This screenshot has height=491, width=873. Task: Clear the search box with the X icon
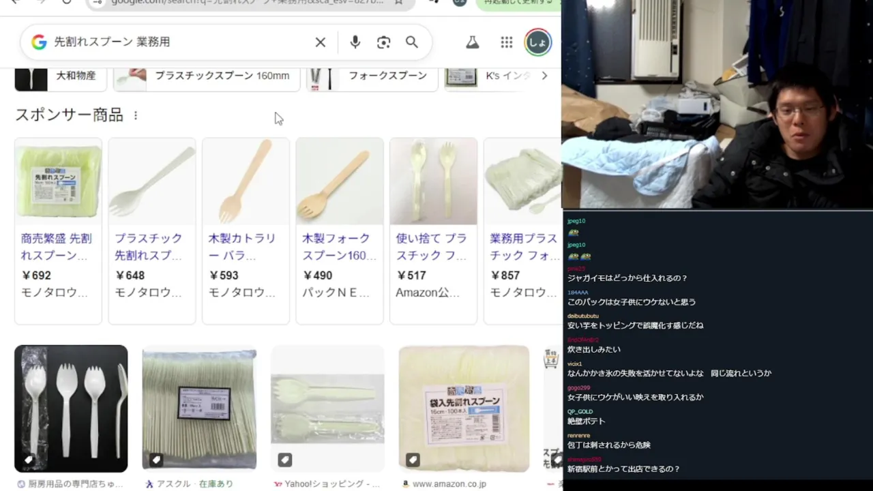click(x=320, y=42)
